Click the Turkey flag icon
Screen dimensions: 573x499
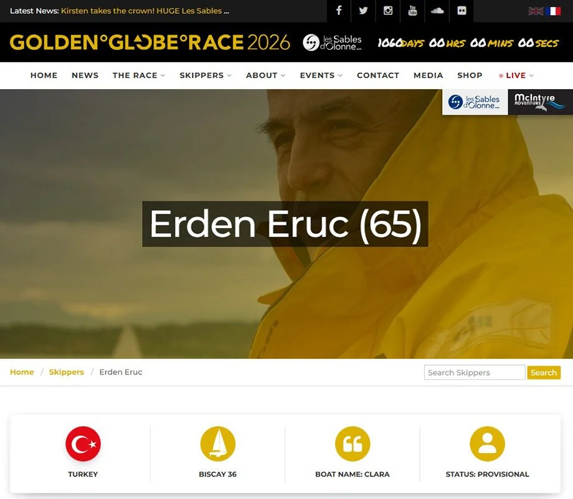(83, 444)
